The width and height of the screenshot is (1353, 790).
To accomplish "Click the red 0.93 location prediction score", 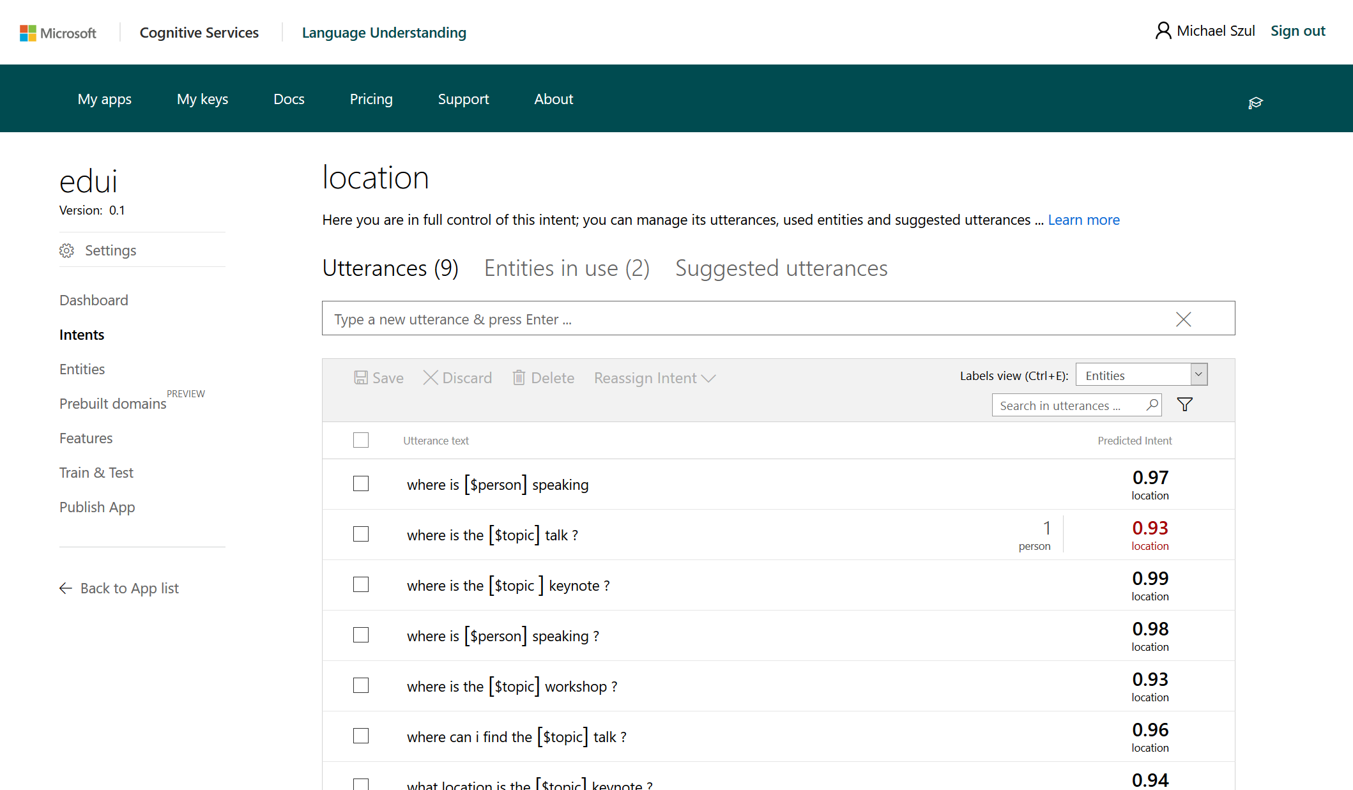I will (1150, 535).
